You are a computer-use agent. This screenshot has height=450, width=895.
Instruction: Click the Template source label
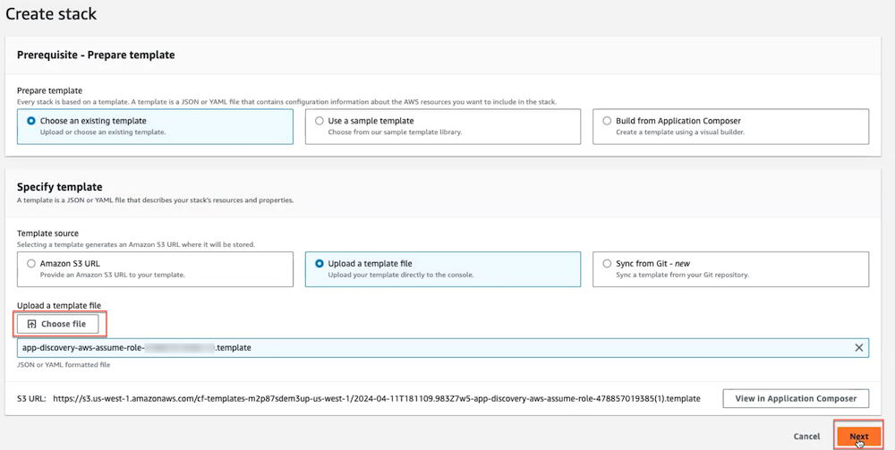click(x=47, y=233)
